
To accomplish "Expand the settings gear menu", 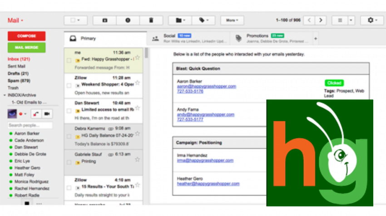I will pos(372,20).
